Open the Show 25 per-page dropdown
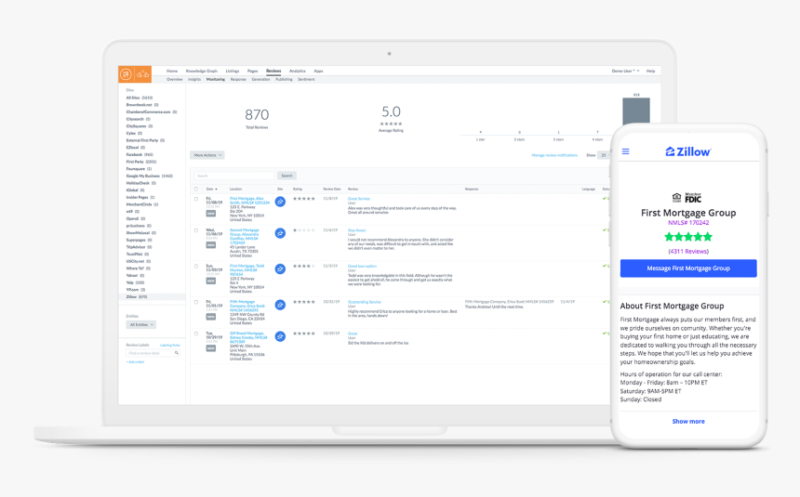 pyautogui.click(x=605, y=155)
